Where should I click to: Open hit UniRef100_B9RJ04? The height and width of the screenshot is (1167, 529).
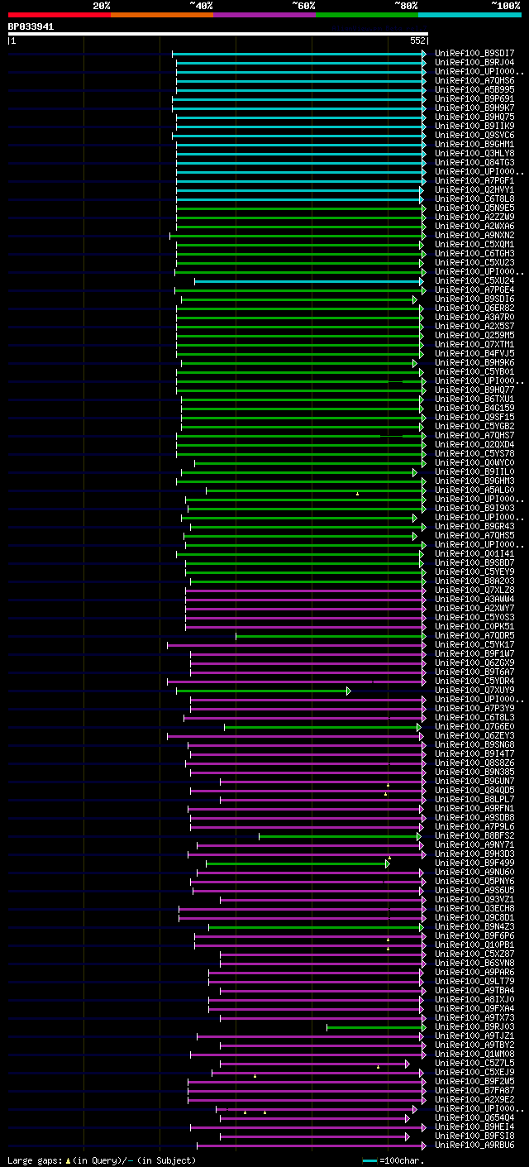point(474,62)
